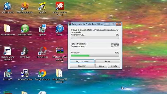The width and height of the screenshot is (167, 94).
Task: Click the WIASupport.8LI file progress bar
Action: [95, 38]
